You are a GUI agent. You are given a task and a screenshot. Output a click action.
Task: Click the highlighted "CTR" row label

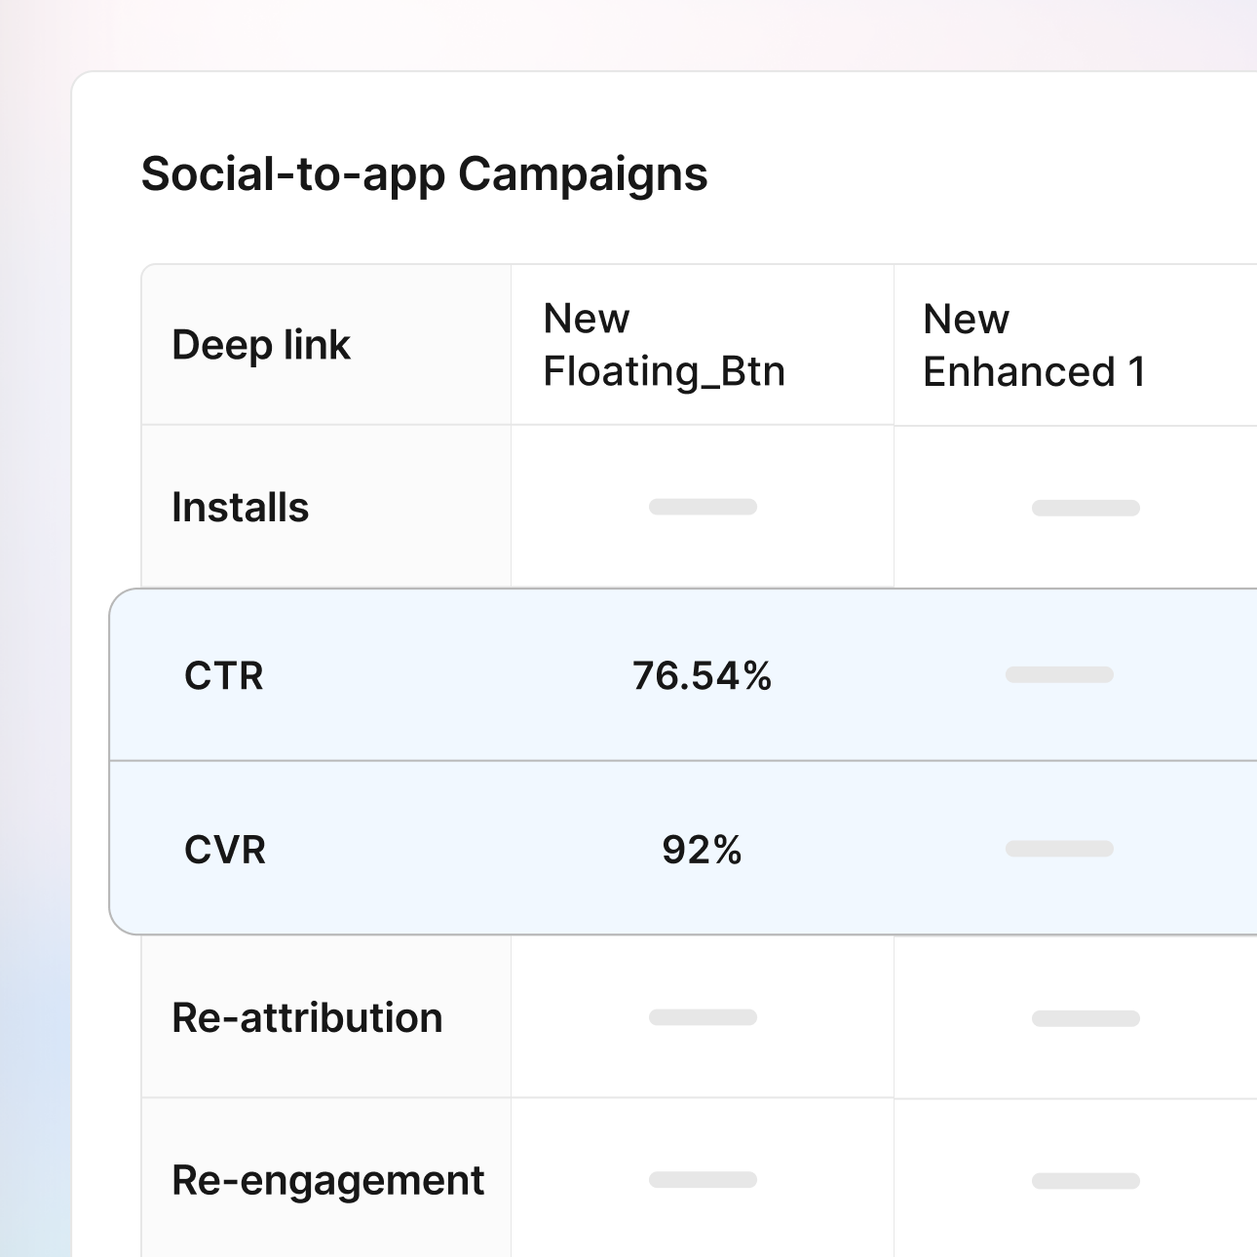223,675
